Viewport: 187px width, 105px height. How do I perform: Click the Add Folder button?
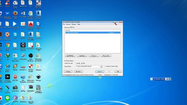coord(82,56)
